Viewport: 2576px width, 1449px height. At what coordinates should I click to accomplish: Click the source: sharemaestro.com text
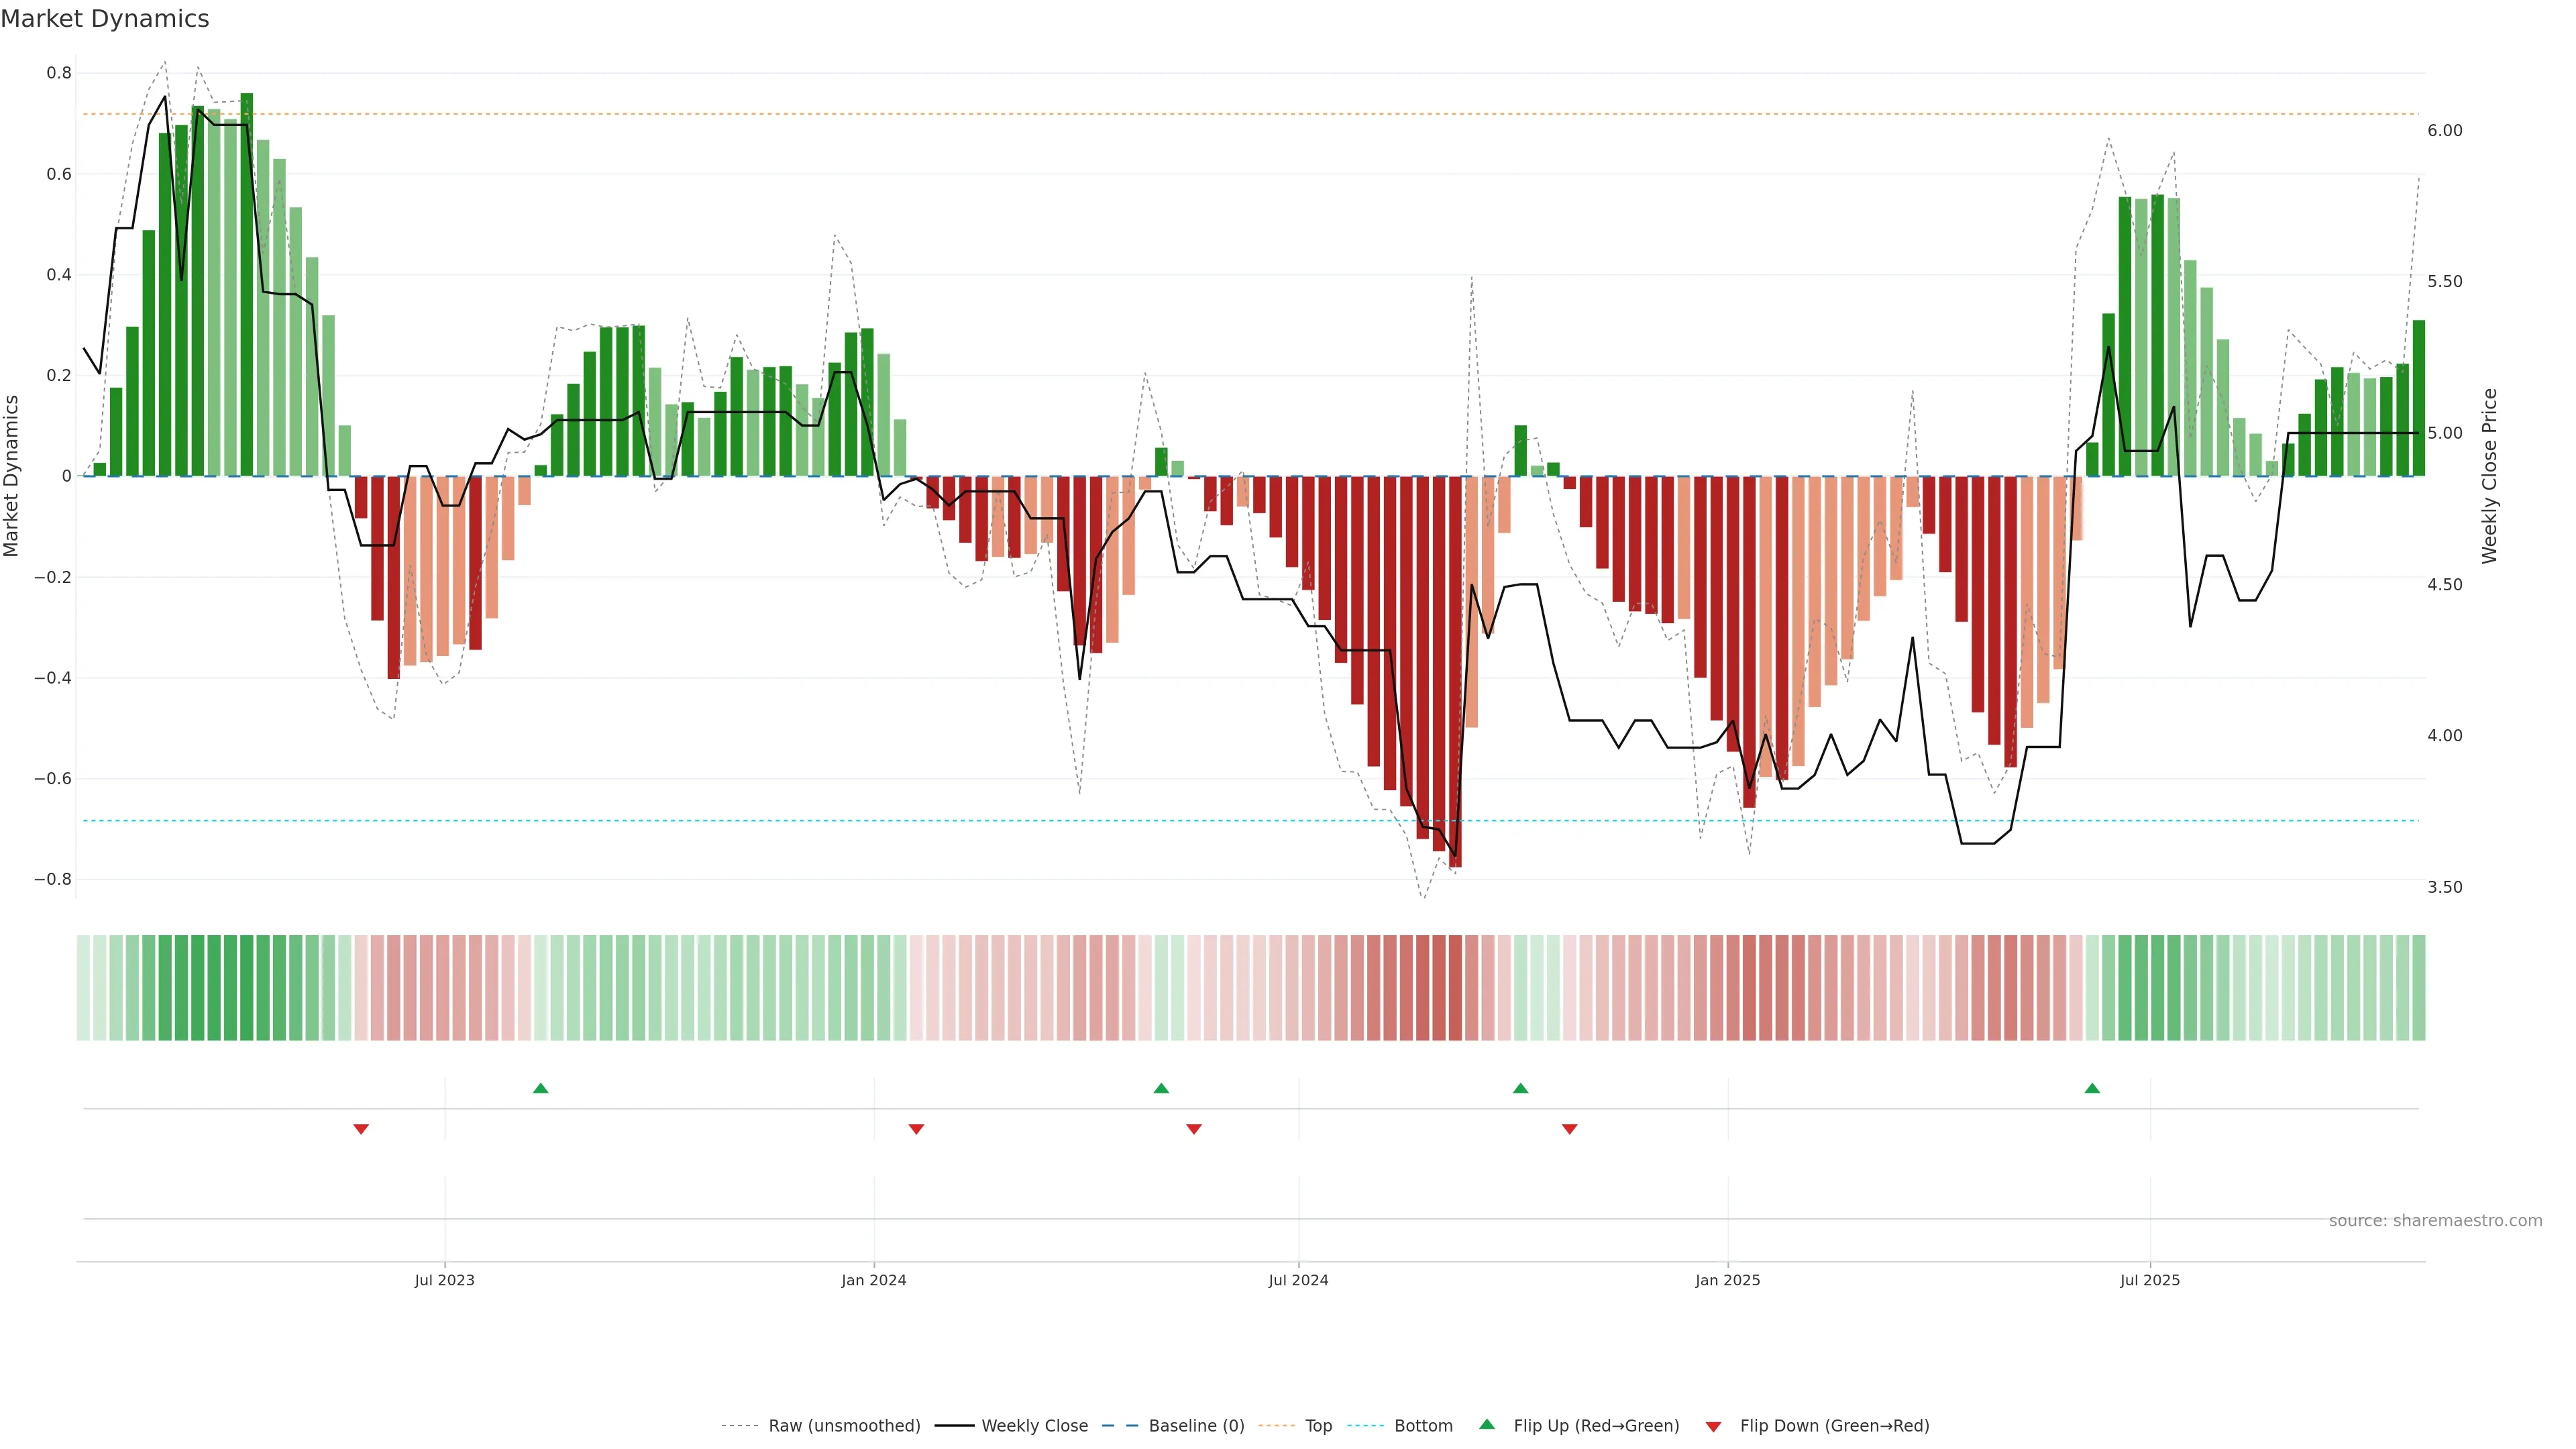click(2435, 1221)
